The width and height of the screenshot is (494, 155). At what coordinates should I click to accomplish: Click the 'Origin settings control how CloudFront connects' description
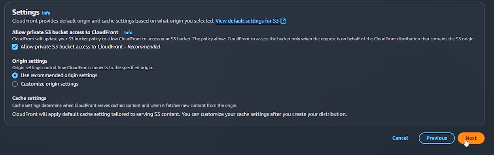point(83,67)
